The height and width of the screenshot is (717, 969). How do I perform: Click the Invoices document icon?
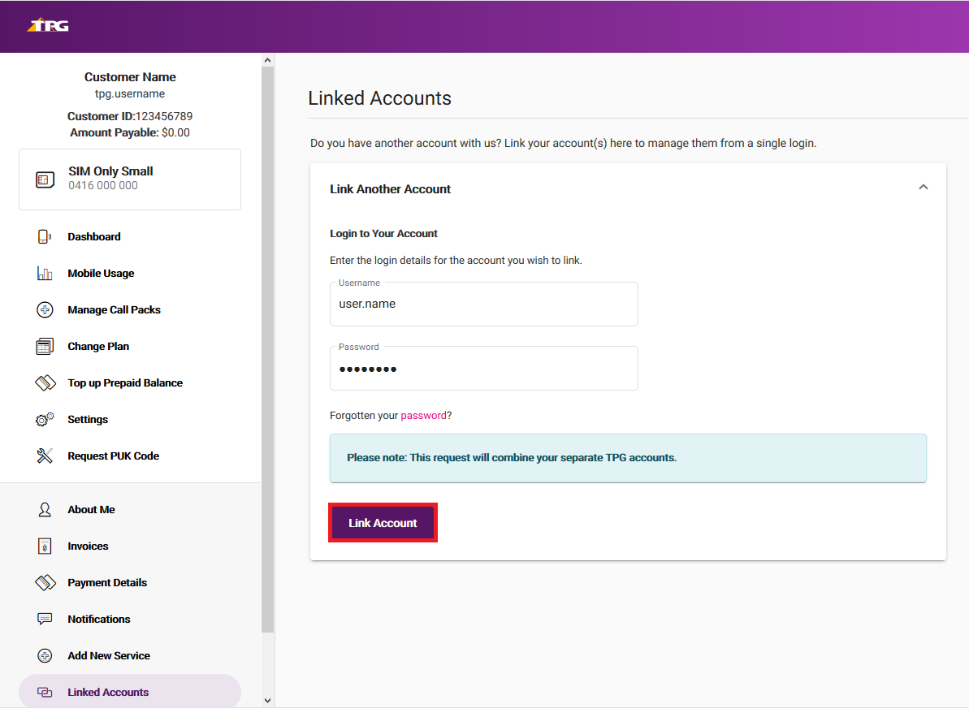click(x=46, y=546)
